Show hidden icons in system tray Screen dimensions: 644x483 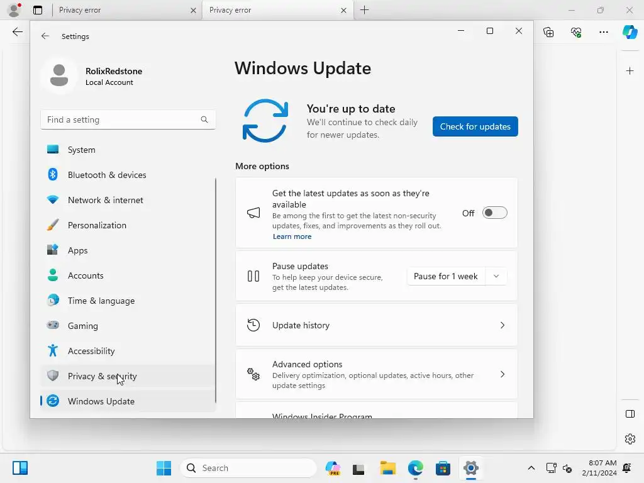pos(531,468)
